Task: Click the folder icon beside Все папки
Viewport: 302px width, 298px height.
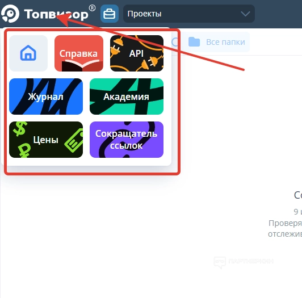Action: [x=194, y=42]
